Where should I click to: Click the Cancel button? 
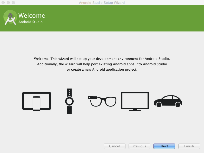pyautogui.click(x=114, y=146)
